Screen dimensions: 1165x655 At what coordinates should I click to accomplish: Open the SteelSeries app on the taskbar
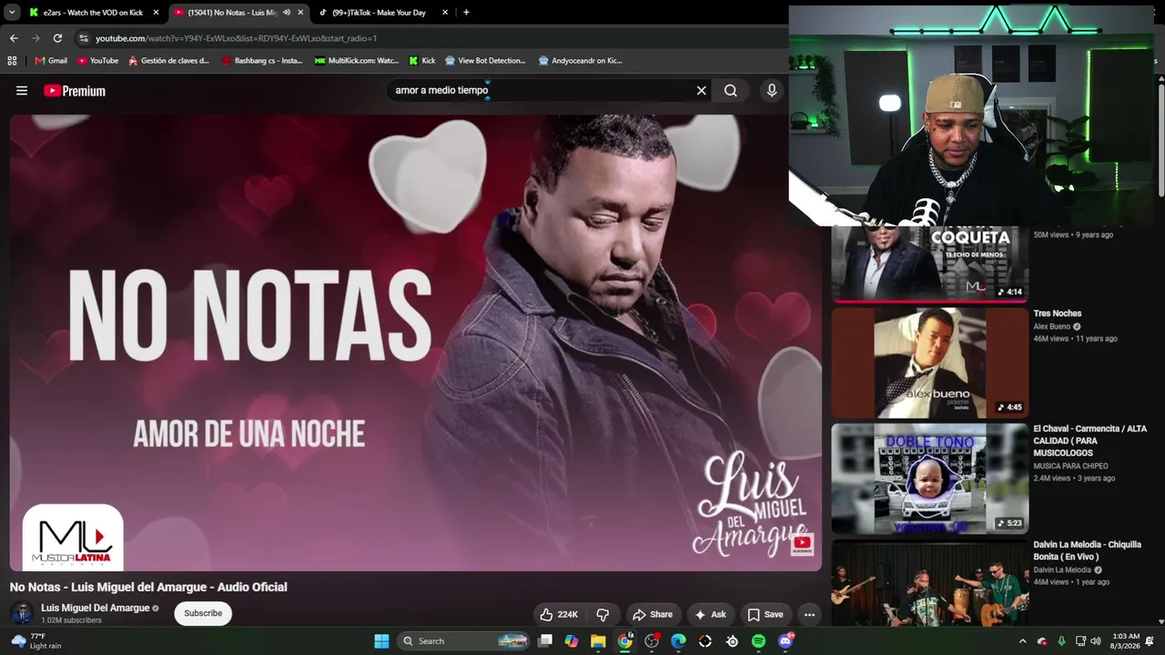732,641
